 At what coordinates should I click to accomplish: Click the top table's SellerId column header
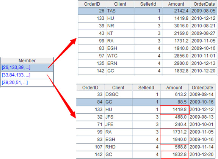coord(148,4)
